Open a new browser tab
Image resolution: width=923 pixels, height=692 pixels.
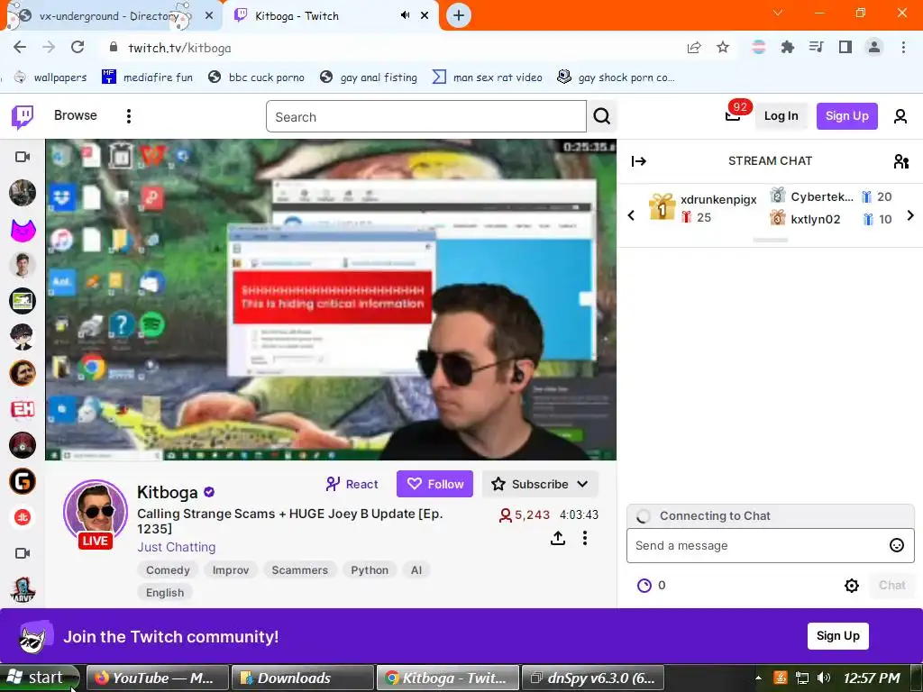459,15
